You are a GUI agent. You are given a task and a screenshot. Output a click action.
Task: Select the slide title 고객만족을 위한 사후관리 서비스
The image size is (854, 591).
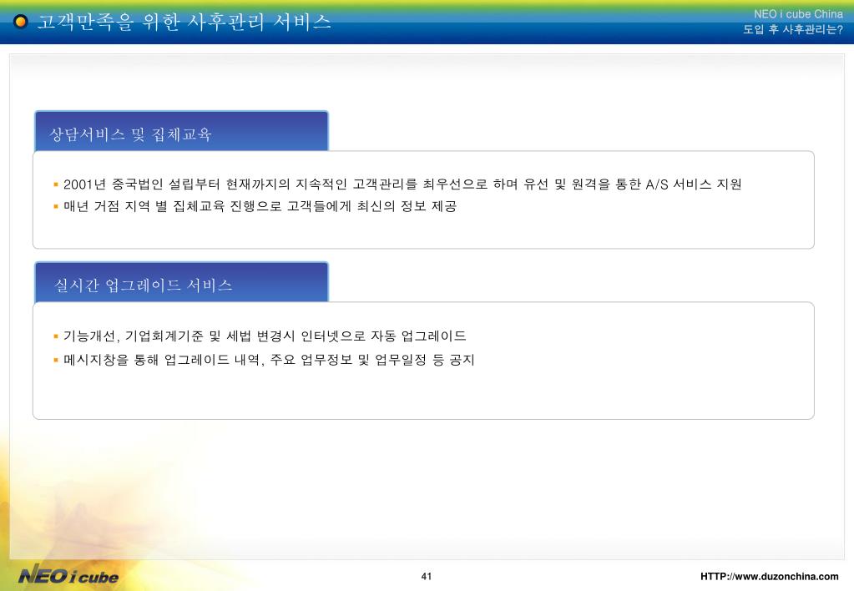pos(184,22)
